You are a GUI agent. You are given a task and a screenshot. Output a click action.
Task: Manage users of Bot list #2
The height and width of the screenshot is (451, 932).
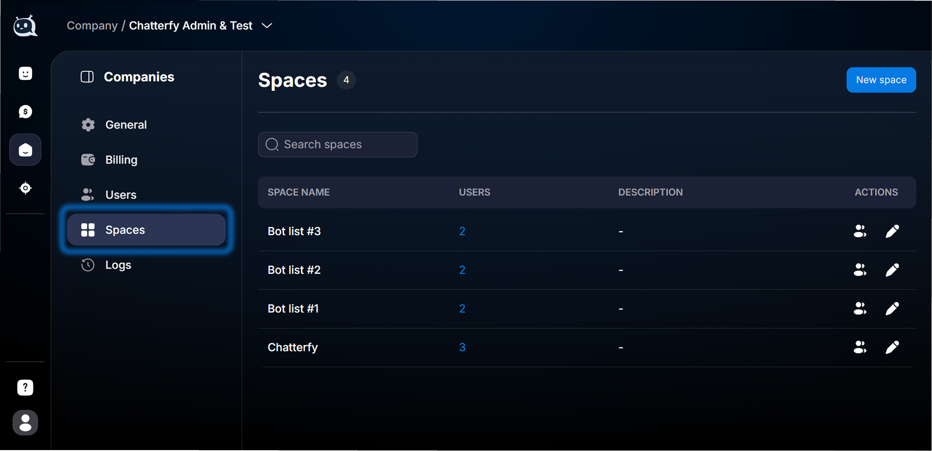click(860, 270)
